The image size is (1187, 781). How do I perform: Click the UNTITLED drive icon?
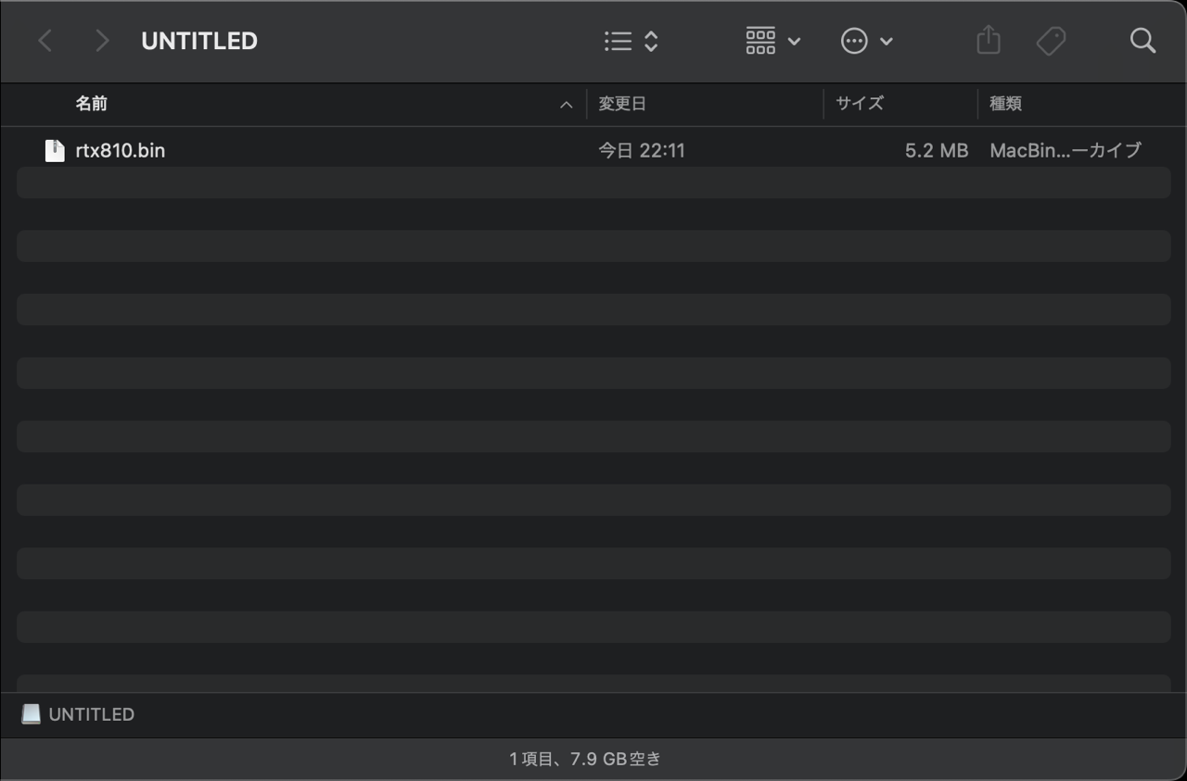tap(32, 714)
